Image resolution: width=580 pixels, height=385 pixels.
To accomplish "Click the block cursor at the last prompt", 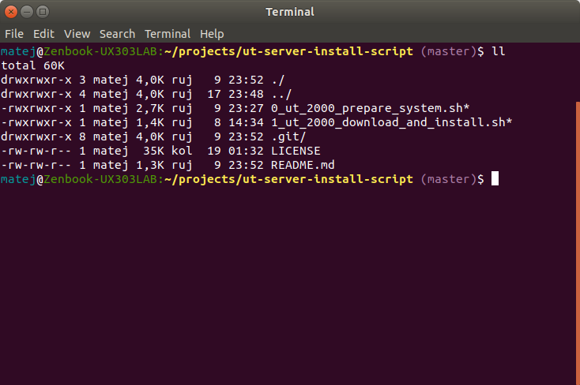I will click(495, 179).
